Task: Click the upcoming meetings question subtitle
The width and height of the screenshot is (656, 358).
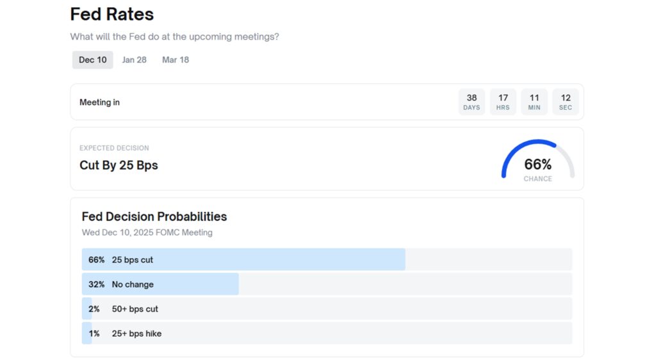Action: 174,37
